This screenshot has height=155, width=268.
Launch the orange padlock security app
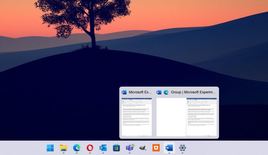(155, 148)
